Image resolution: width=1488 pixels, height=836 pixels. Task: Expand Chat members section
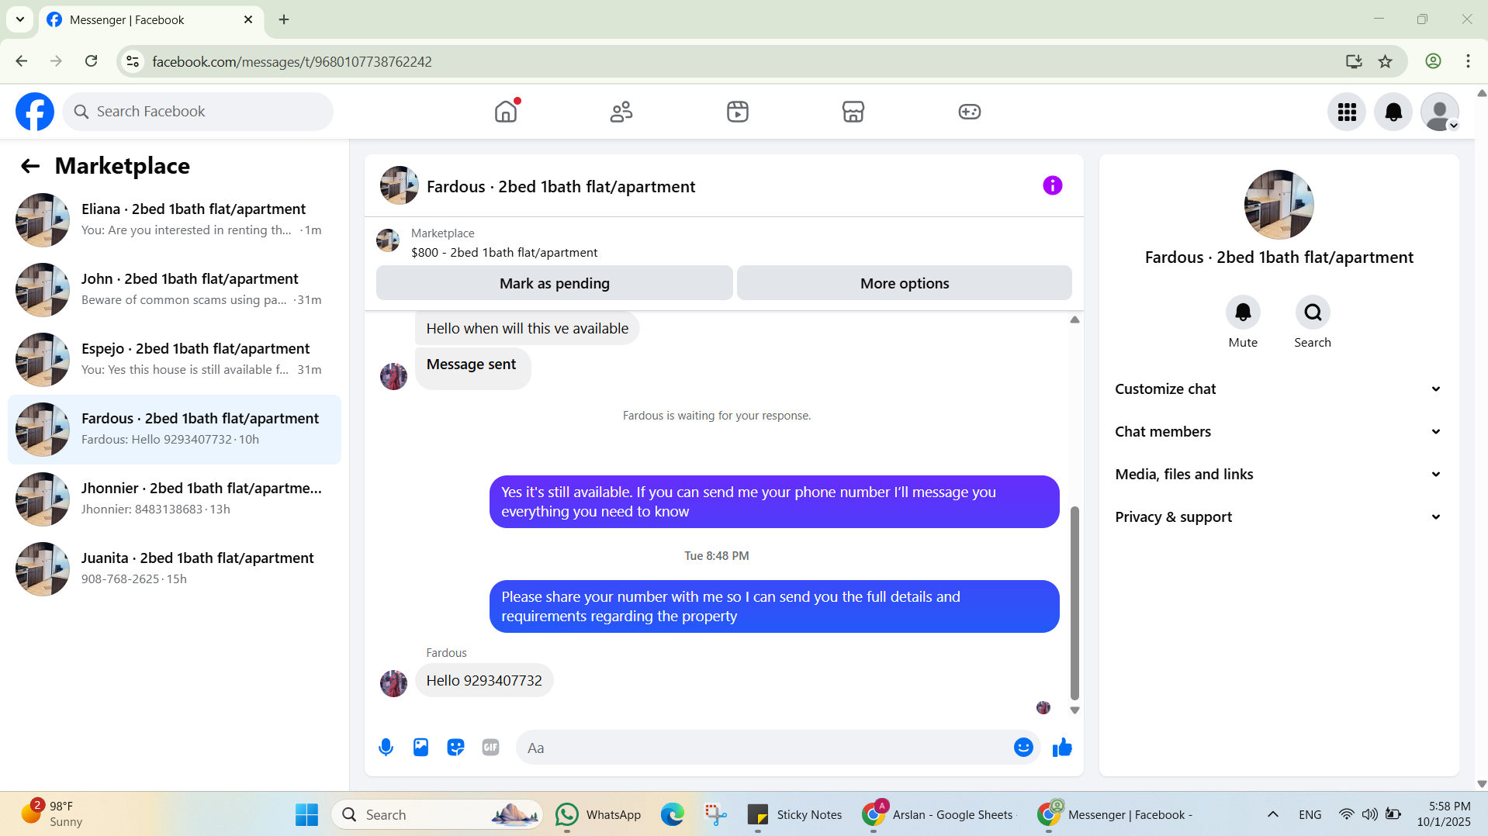pyautogui.click(x=1279, y=432)
